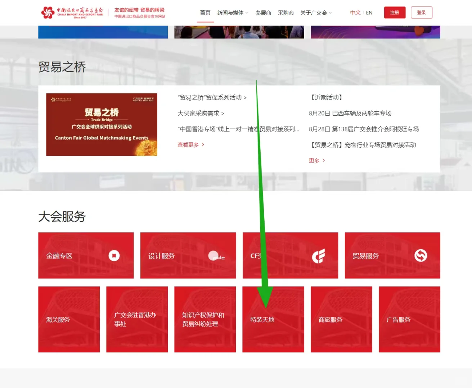Click the 金融专区 wallet icon

(114, 255)
